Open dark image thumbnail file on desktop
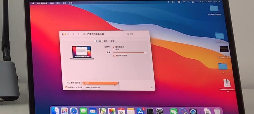The height and width of the screenshot is (114, 254). coord(224,49)
